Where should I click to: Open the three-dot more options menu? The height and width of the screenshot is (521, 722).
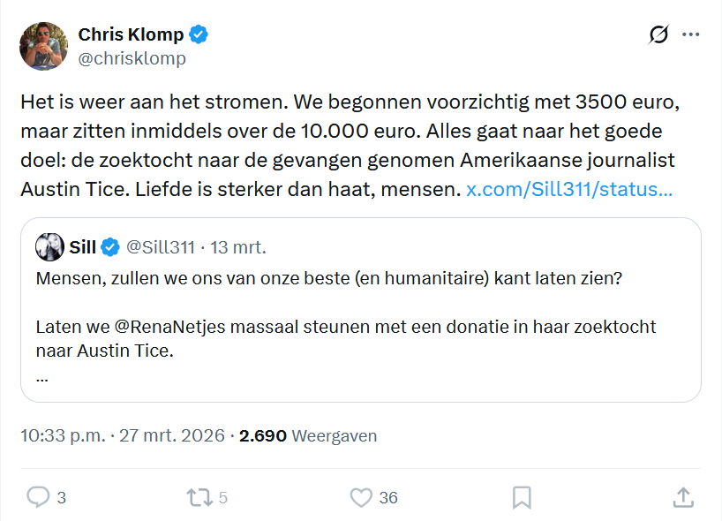click(x=691, y=35)
